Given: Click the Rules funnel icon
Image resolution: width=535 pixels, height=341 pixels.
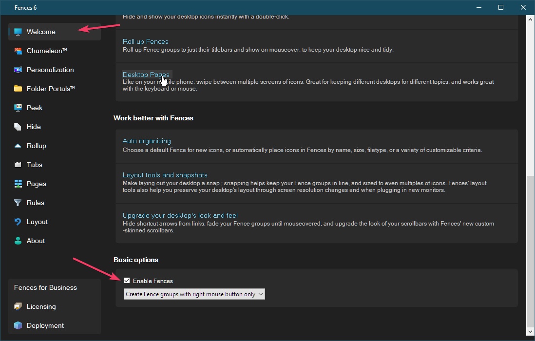Looking at the screenshot, I should tap(18, 203).
